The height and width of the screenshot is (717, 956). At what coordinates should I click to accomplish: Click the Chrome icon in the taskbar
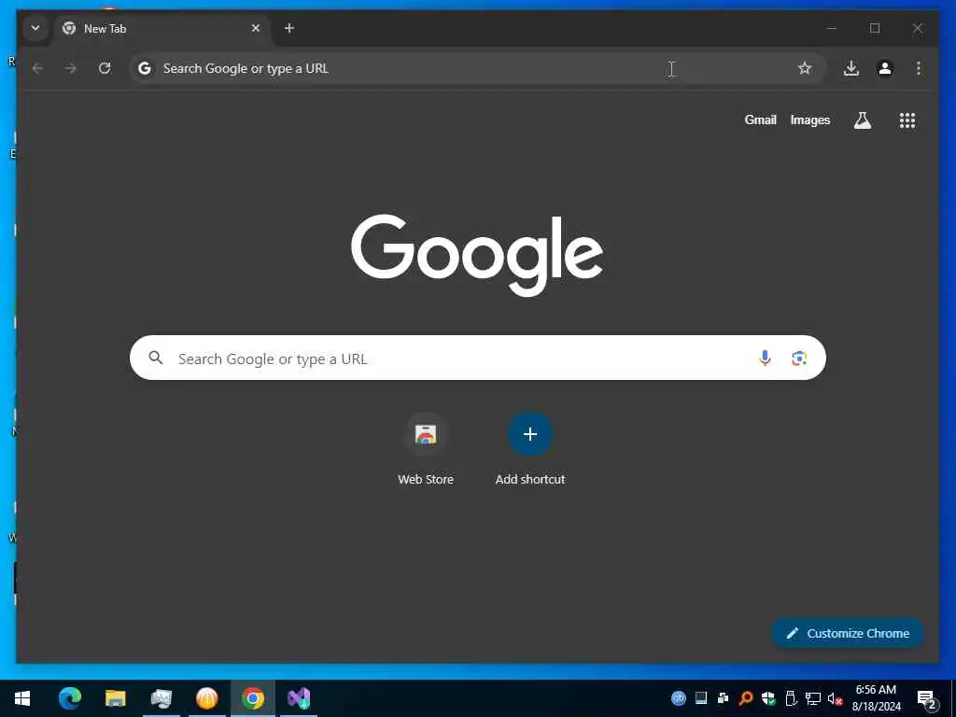(252, 698)
